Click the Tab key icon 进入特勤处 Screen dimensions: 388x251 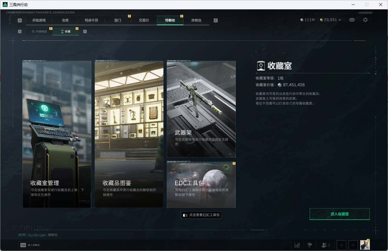coord(23,245)
